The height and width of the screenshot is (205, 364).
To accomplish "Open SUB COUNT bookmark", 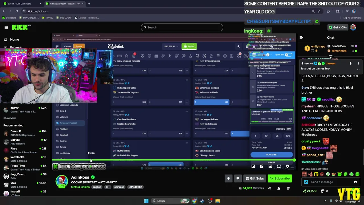I will pos(64,18).
